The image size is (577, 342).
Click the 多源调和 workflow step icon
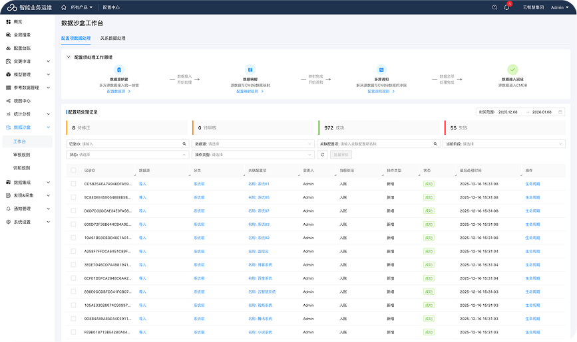coord(381,69)
